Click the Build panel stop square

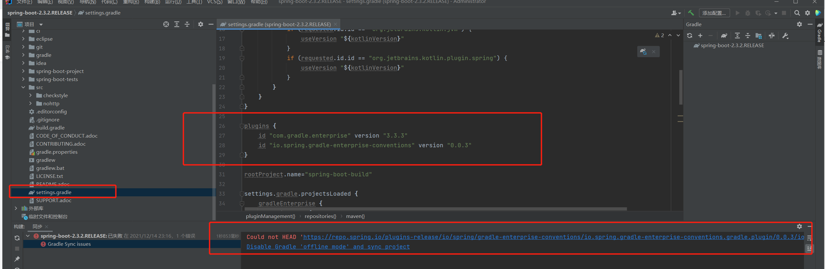pos(17,249)
